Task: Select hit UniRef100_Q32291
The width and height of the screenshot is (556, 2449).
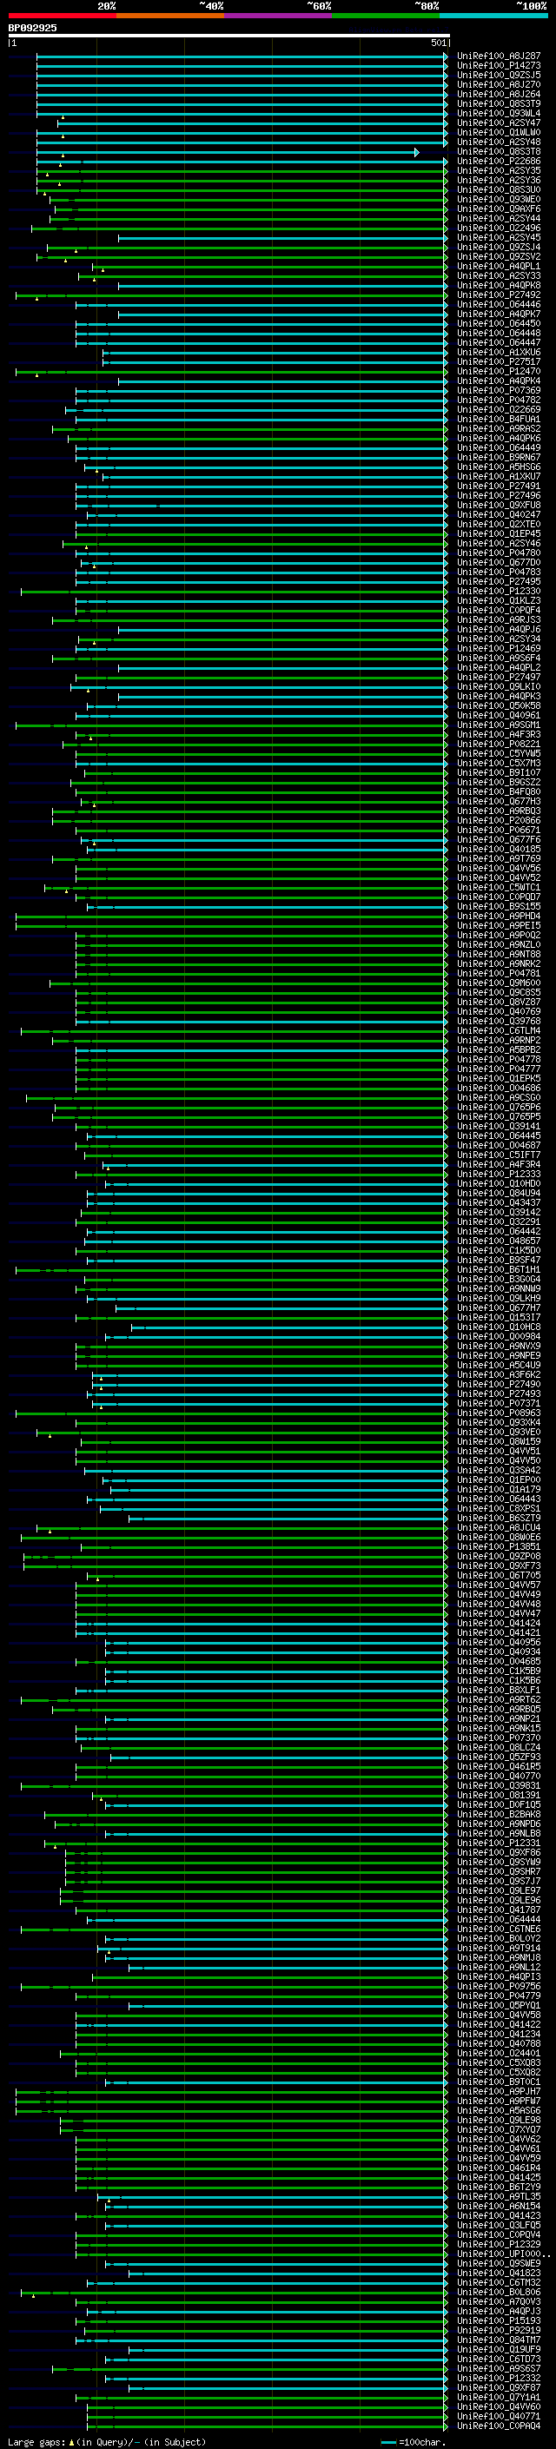Action: click(499, 1221)
